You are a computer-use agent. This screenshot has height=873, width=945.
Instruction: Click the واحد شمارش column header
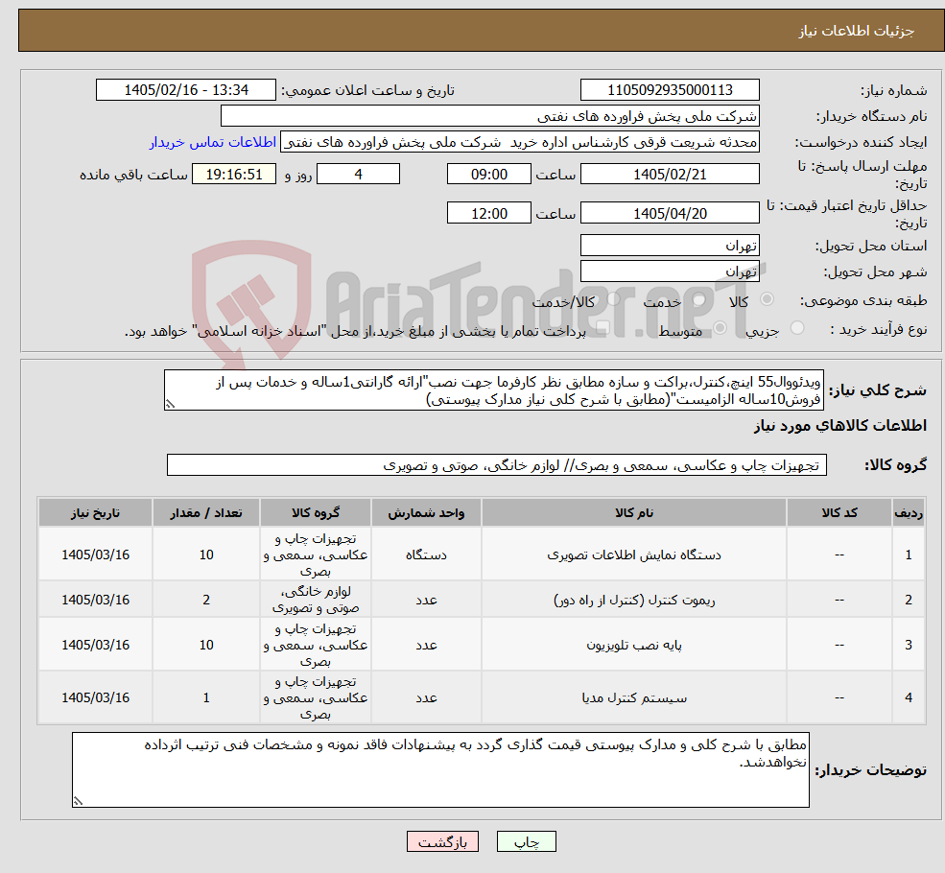[426, 512]
